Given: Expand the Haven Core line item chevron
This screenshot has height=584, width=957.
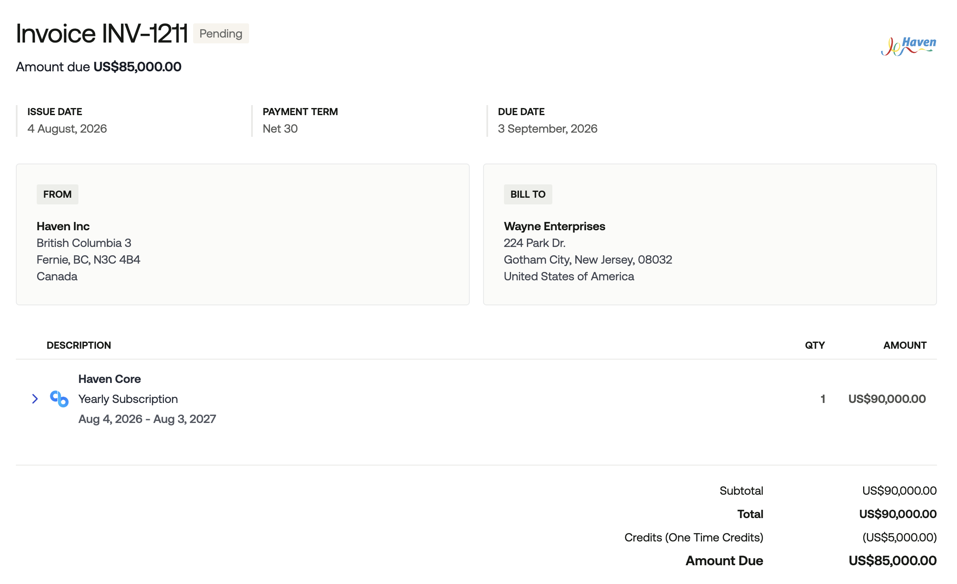Looking at the screenshot, I should click(35, 399).
